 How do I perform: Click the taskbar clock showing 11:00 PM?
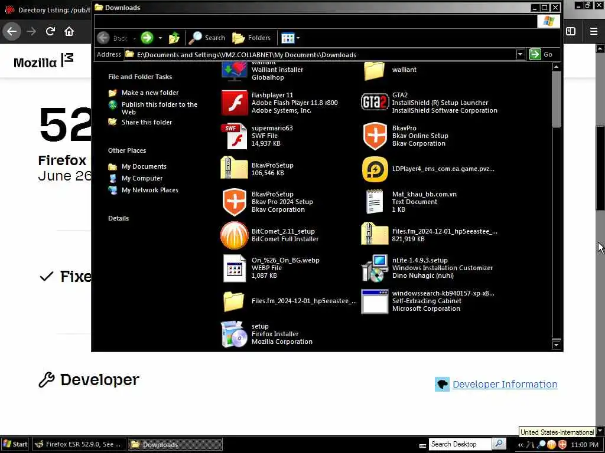click(x=584, y=445)
